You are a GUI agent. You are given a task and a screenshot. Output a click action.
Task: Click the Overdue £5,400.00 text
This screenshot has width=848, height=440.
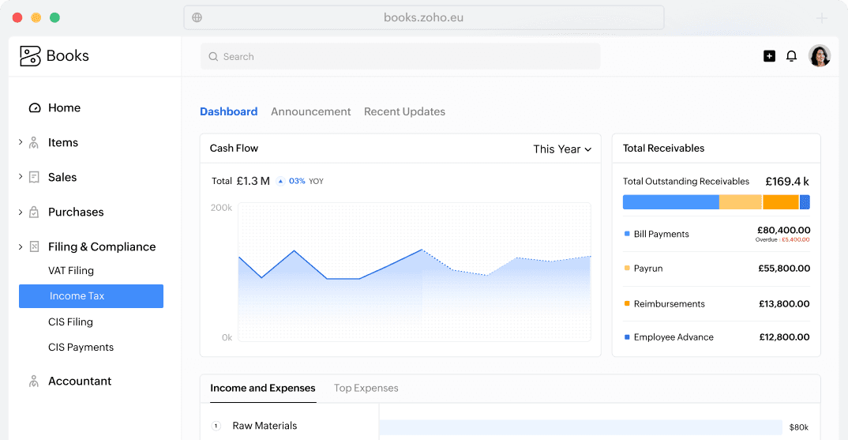[782, 240]
